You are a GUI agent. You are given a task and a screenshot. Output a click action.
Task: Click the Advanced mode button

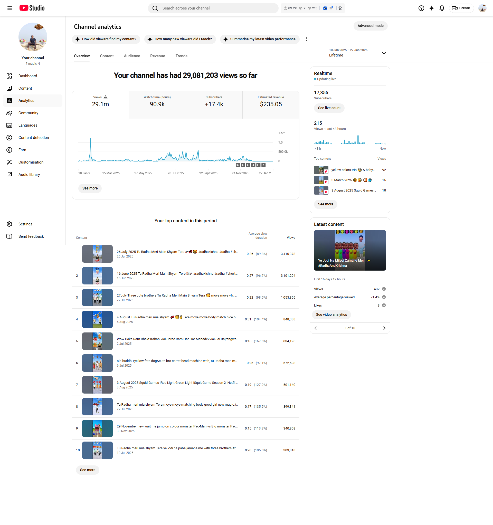click(x=370, y=26)
